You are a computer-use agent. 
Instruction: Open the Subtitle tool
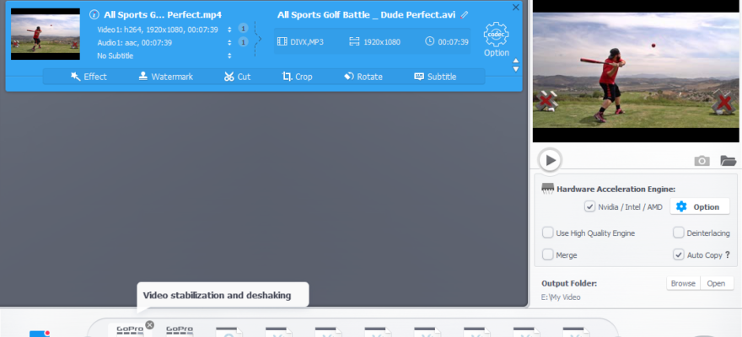(435, 77)
